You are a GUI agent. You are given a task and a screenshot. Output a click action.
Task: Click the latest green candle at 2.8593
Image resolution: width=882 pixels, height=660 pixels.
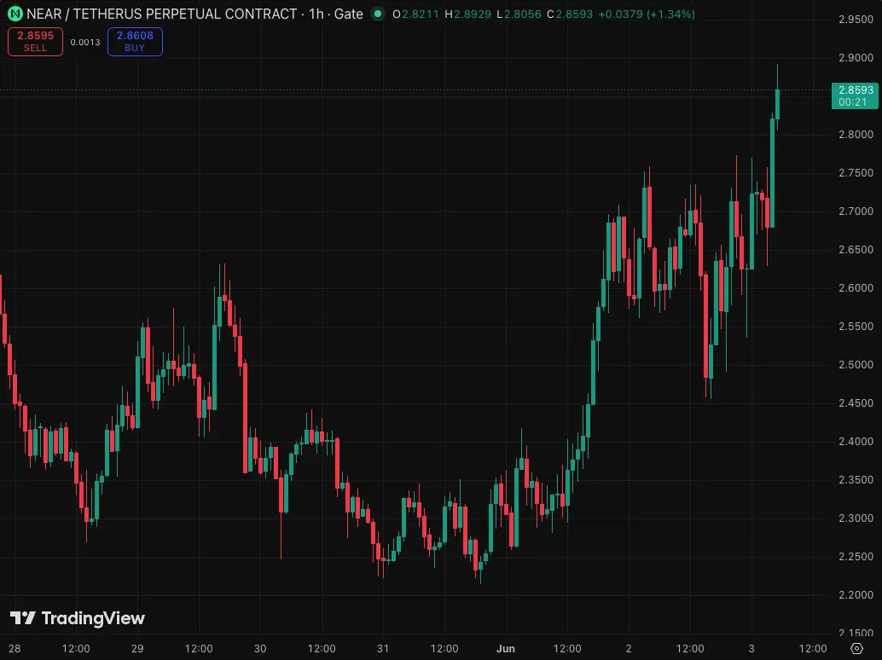[777, 104]
